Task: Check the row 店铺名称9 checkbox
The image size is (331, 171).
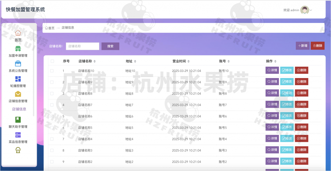Action: click(x=52, y=82)
